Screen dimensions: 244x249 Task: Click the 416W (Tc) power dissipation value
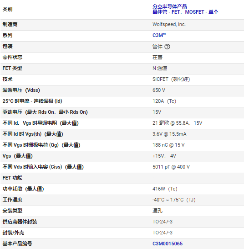(165, 189)
